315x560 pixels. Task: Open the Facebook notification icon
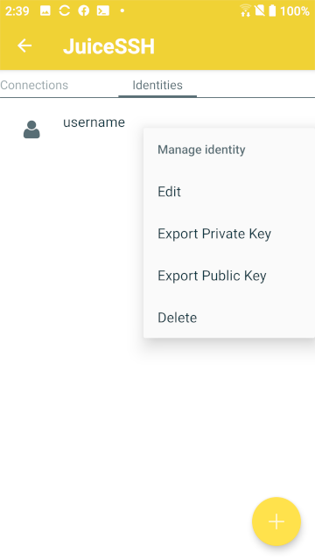click(84, 10)
